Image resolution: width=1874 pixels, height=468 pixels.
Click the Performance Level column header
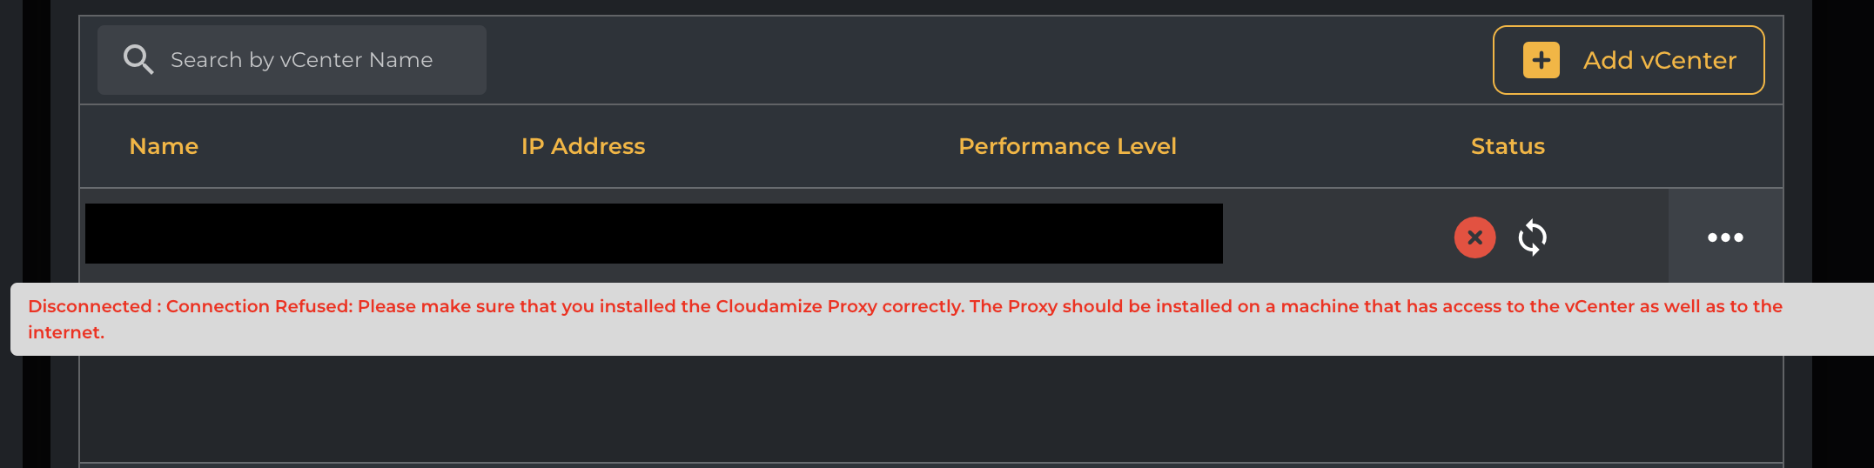tap(1067, 146)
